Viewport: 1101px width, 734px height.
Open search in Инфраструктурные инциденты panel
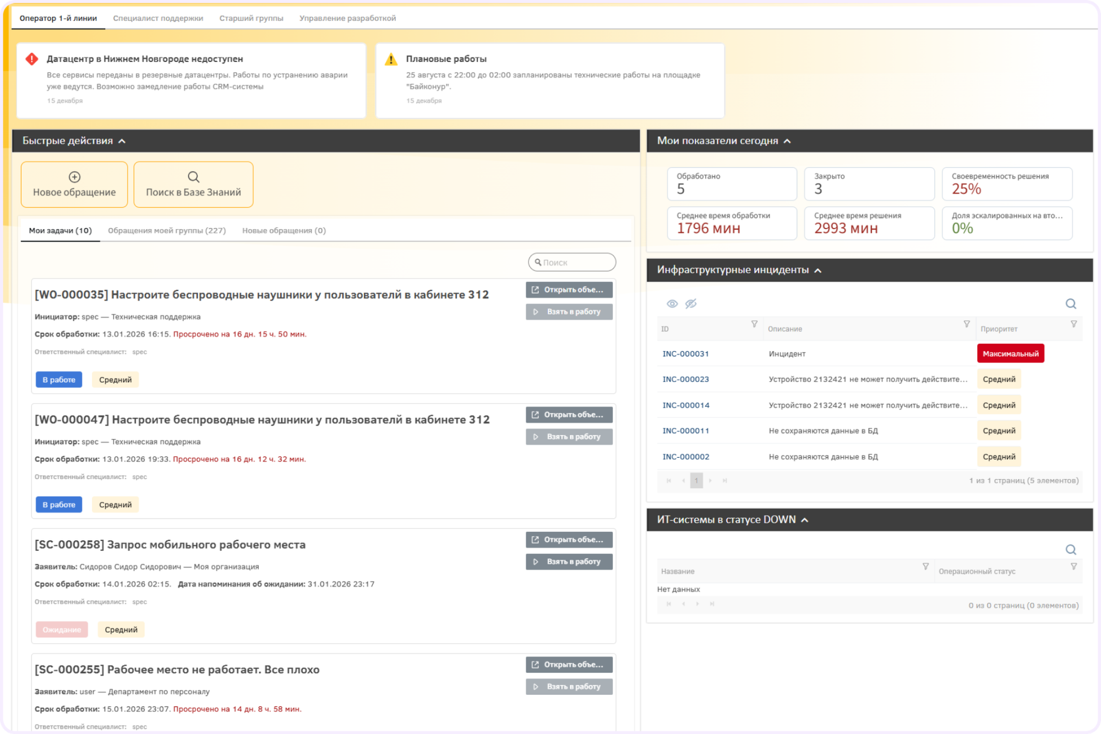point(1071,303)
